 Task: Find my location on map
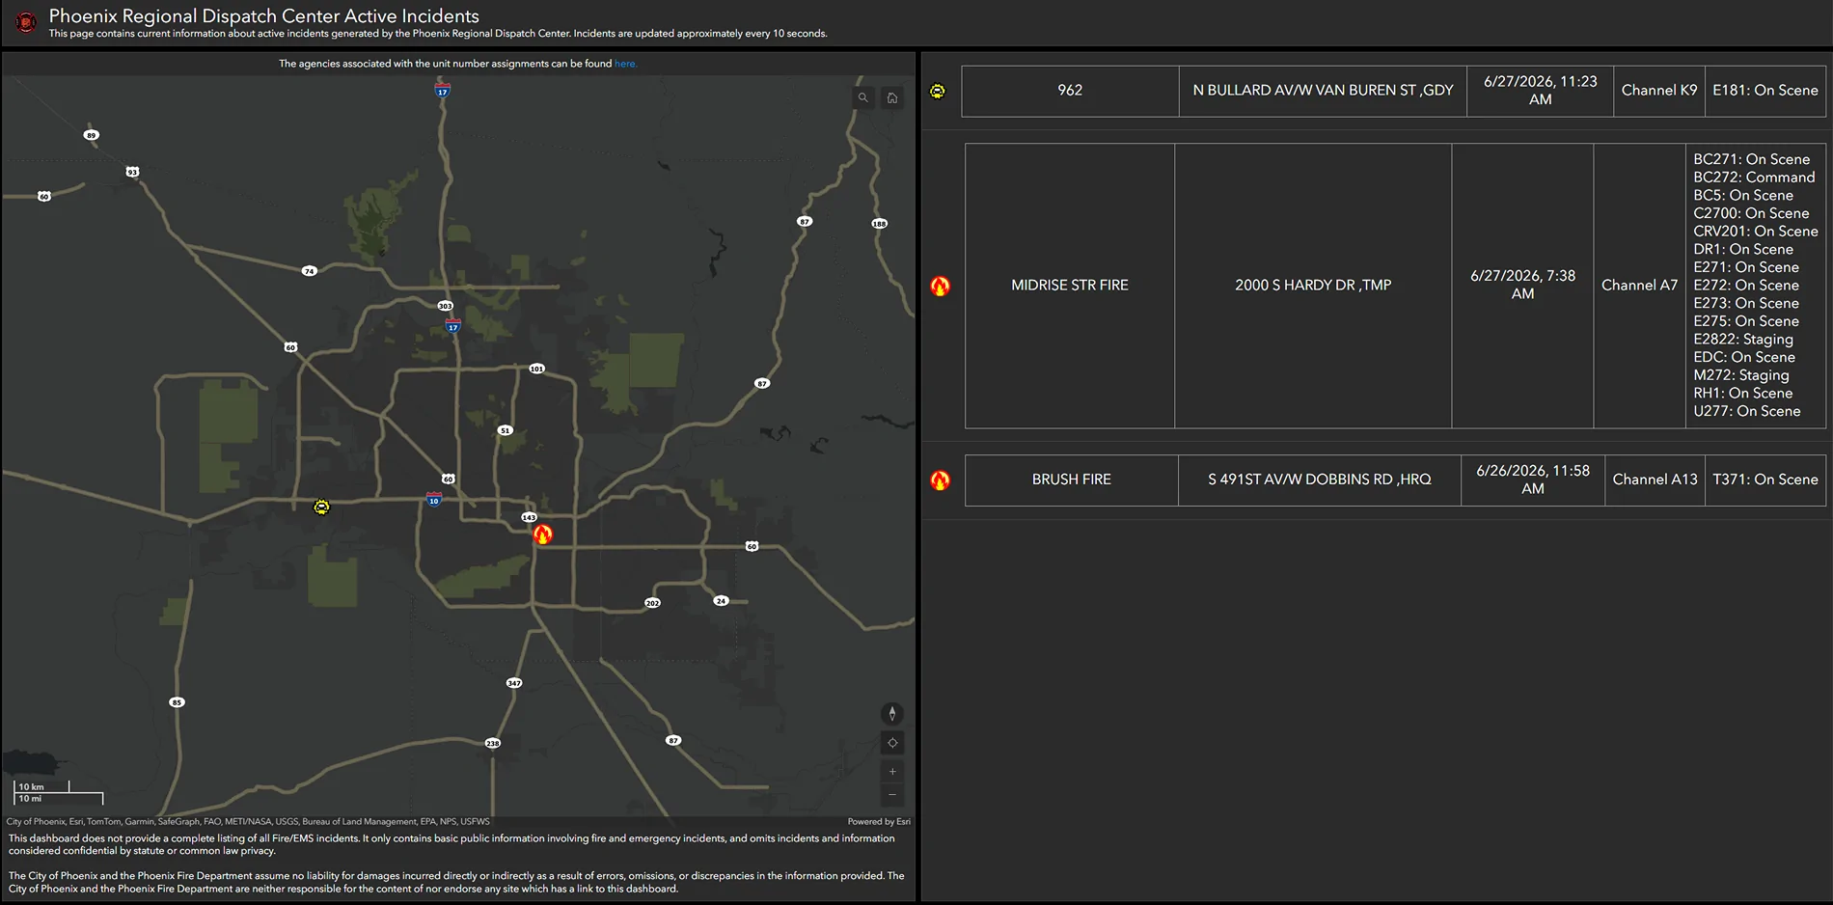coord(892,743)
